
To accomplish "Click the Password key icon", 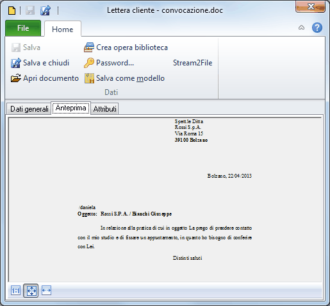I will 89,63.
